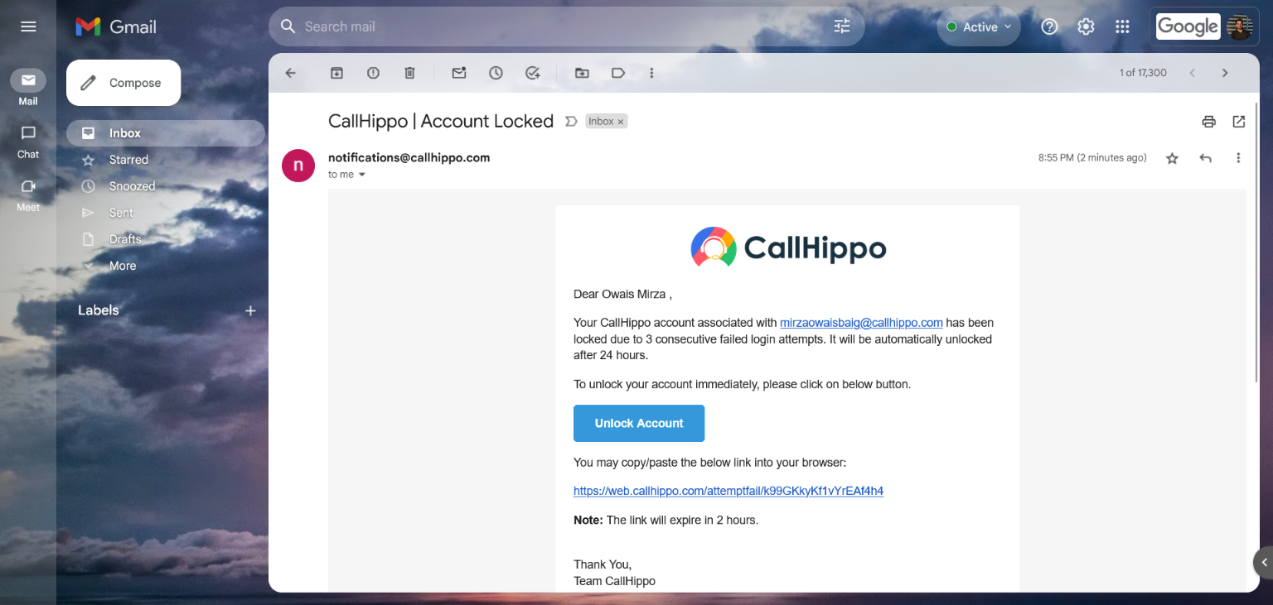
Task: Remove the Inbox label
Action: [620, 122]
